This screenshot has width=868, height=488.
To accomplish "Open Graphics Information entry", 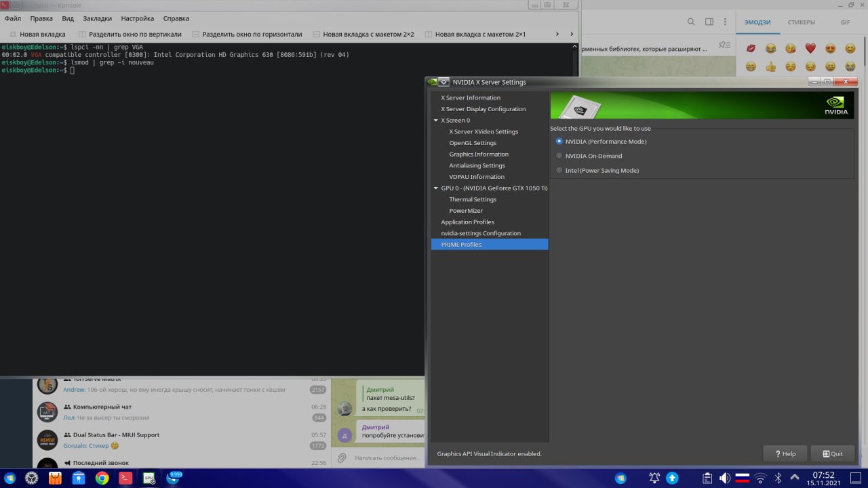I will [479, 155].
